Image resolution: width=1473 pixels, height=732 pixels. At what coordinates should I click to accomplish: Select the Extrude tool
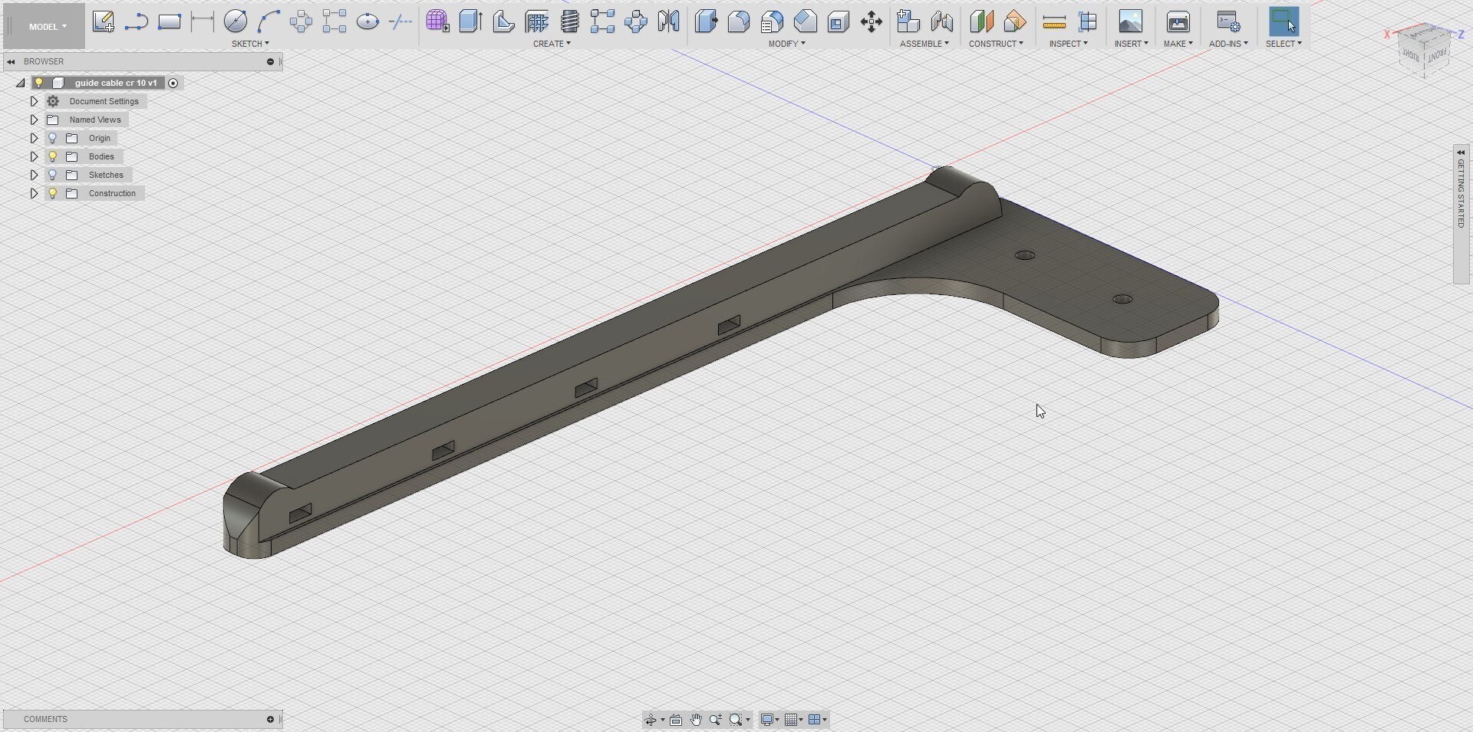[470, 21]
